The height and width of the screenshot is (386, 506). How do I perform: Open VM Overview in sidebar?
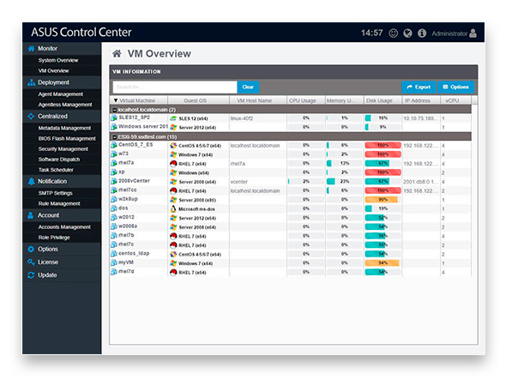pos(53,70)
